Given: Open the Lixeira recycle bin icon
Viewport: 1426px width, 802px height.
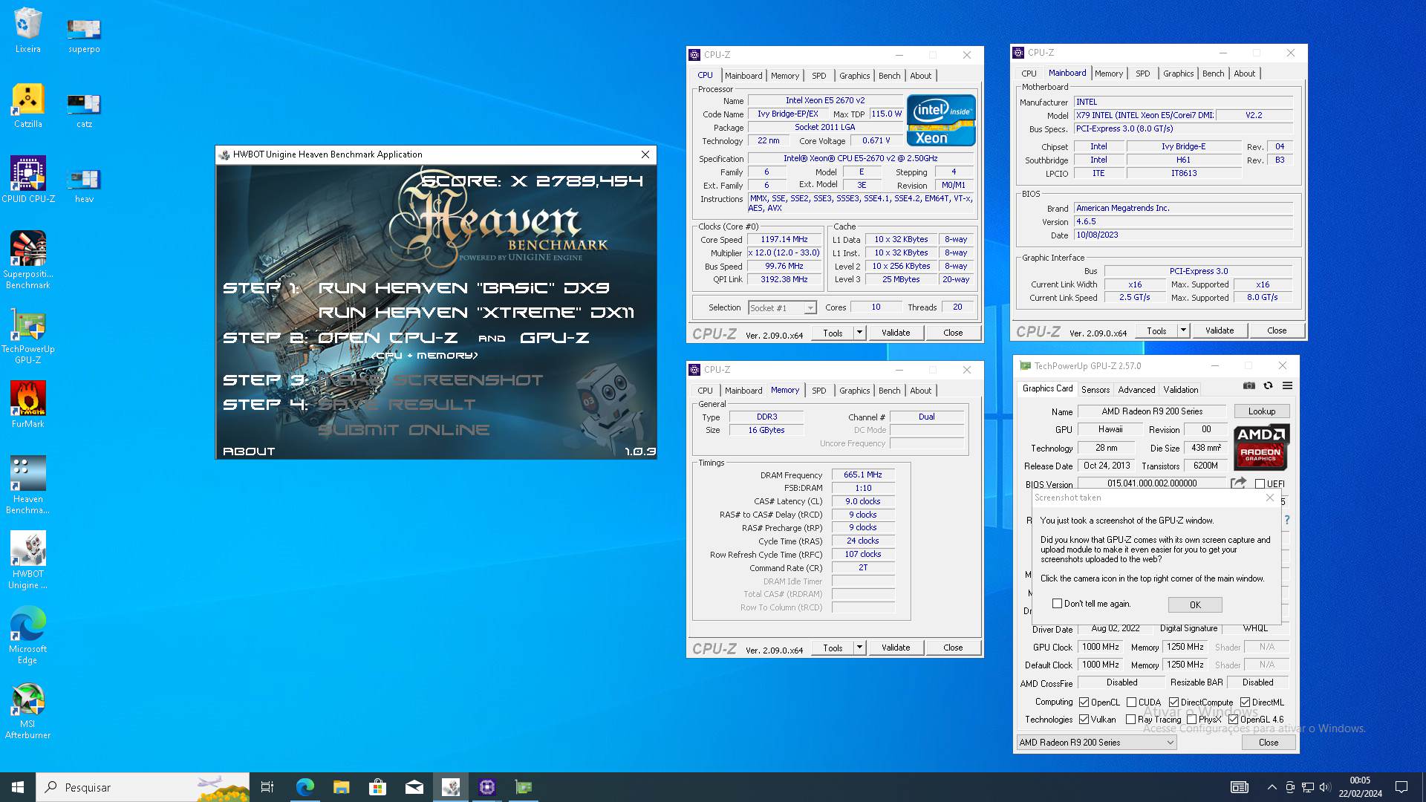Looking at the screenshot, I should 27,30.
